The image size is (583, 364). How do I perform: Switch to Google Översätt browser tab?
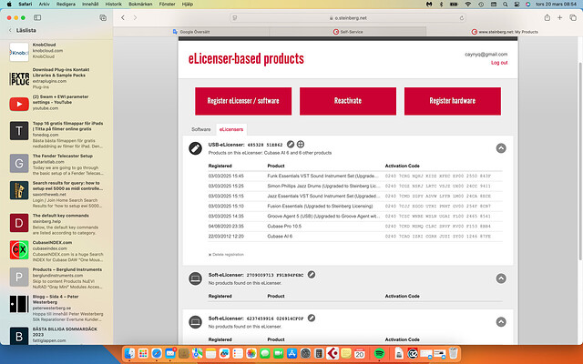(x=191, y=32)
